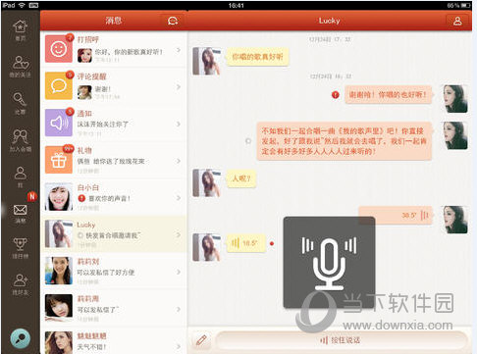Open the 通知 purple speaker icon
Image resolution: width=477 pixels, height=354 pixels.
click(59, 123)
